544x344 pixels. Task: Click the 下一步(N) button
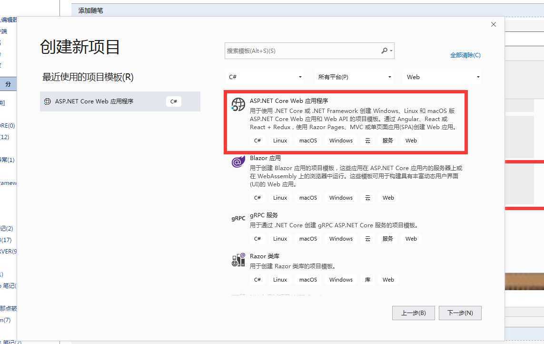click(460, 313)
